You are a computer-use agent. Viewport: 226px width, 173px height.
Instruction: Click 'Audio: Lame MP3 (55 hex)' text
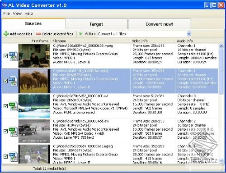tap(74, 137)
